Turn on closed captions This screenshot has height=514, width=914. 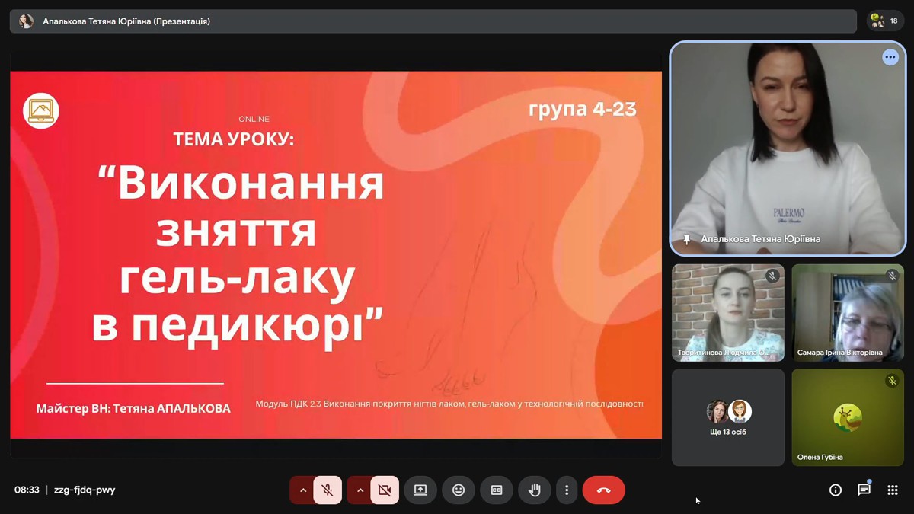pyautogui.click(x=497, y=490)
